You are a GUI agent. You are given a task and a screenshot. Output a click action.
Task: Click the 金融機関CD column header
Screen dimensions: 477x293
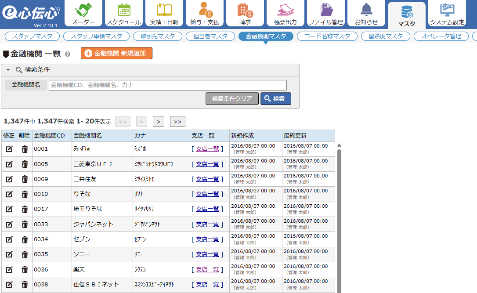(x=52, y=136)
